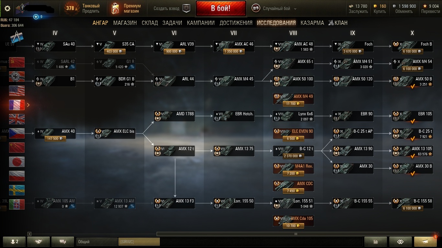Viewport: 442px width, 248px height.
Task: Open the blueprints compass icon
Action: click(17, 37)
